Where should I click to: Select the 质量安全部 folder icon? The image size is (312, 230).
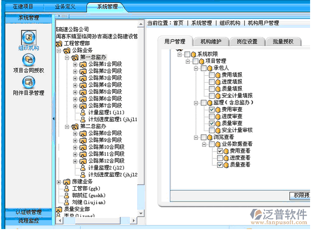tap(59, 209)
